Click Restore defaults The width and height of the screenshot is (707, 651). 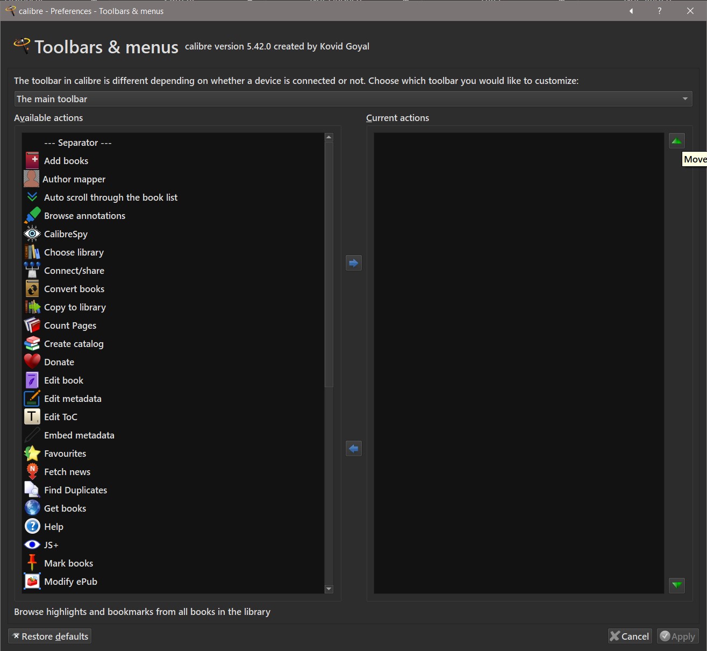pos(49,636)
